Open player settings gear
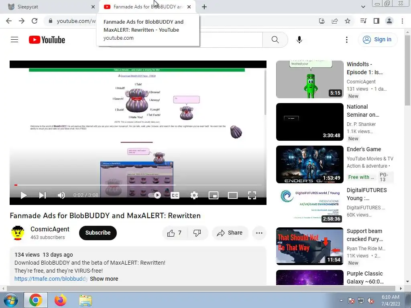This screenshot has width=411, height=308. (x=194, y=195)
